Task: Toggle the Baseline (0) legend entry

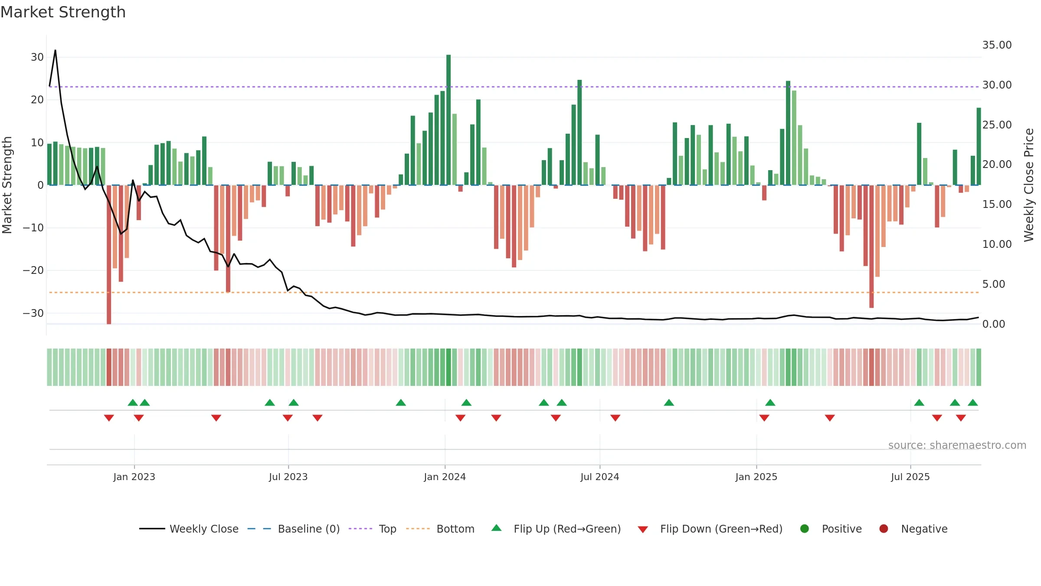Action: click(x=294, y=529)
